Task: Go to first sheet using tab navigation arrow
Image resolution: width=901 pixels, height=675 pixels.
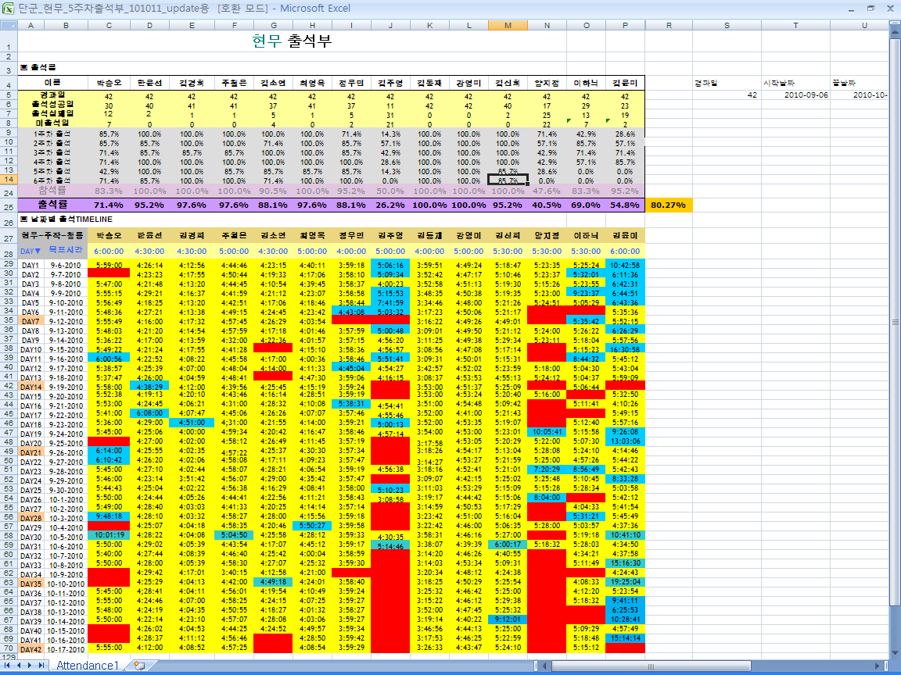Action: (x=7, y=666)
